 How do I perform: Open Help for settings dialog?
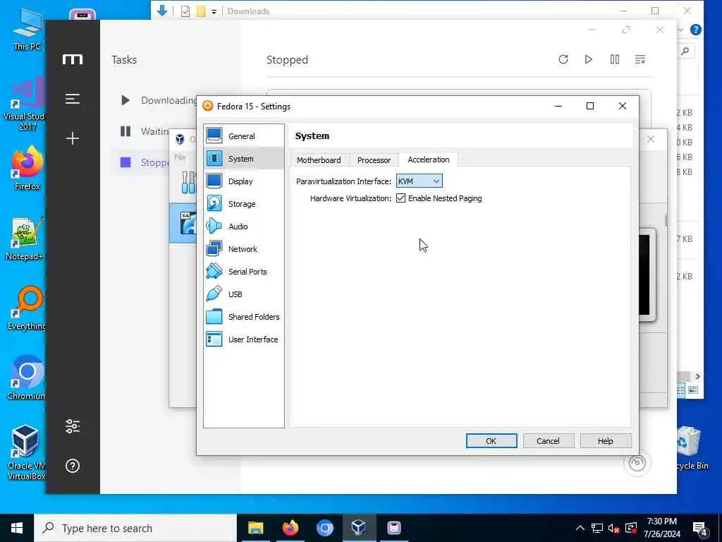605,441
